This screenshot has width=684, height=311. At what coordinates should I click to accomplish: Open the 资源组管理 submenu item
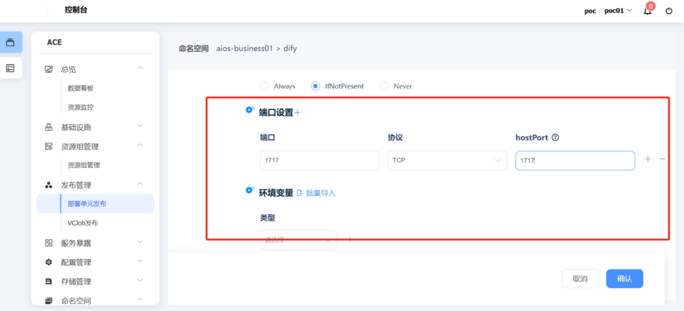(84, 165)
